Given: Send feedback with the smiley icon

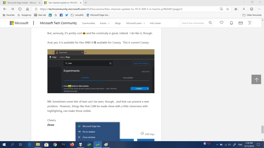Looking at the screenshot, I should tap(252, 9).
